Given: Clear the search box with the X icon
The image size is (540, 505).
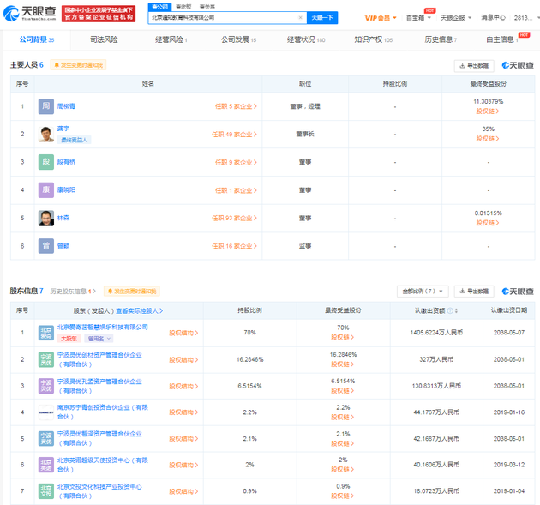Looking at the screenshot, I should click(x=300, y=17).
